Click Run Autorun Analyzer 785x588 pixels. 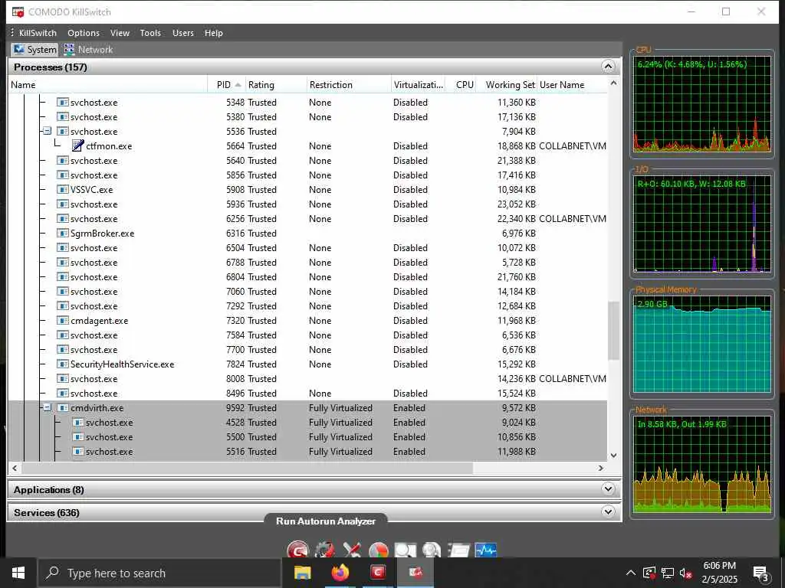(x=326, y=521)
